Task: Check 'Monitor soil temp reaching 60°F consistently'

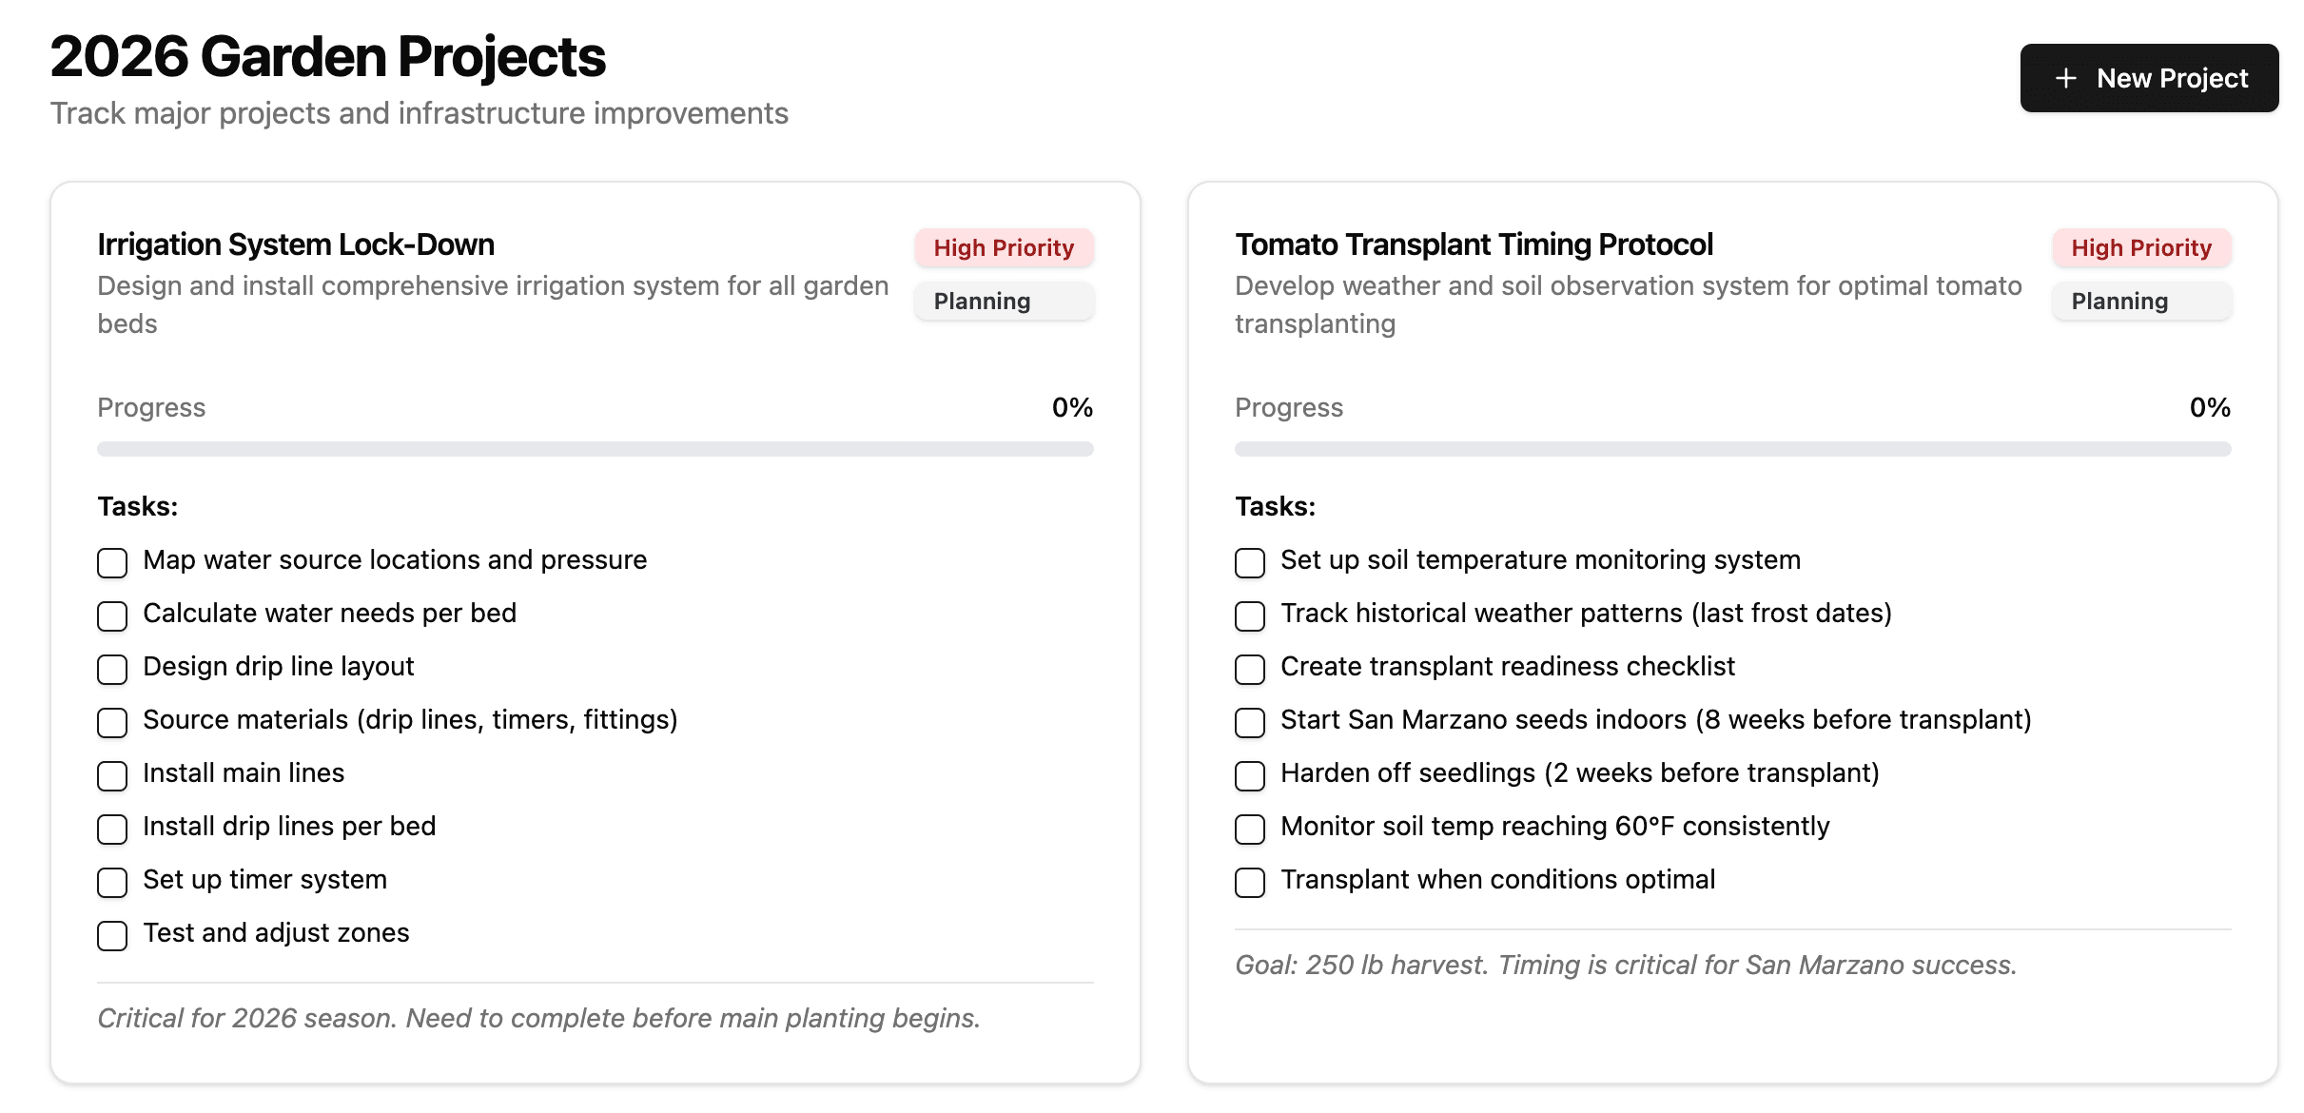Action: coord(1250,829)
